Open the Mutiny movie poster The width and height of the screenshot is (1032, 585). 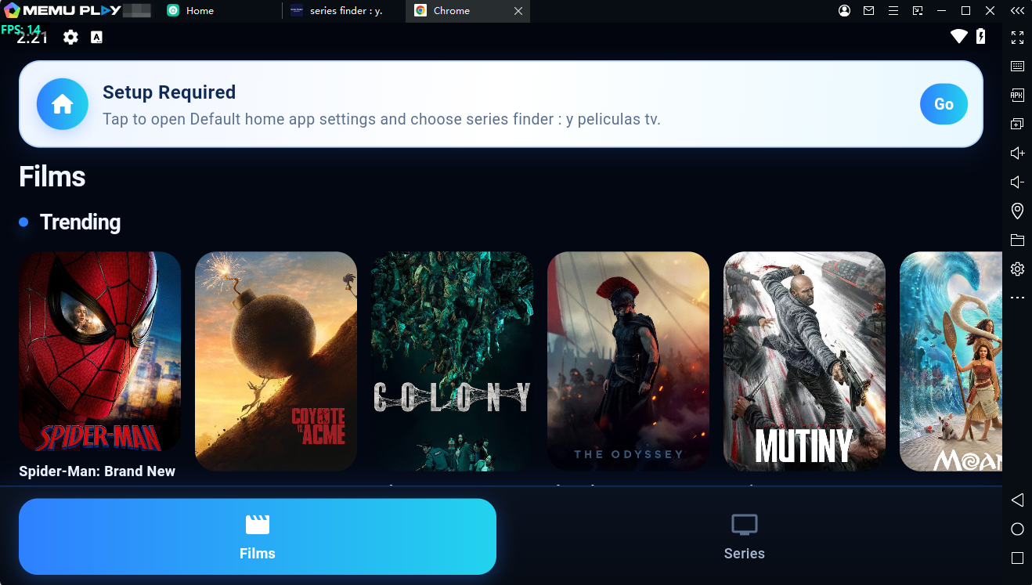coord(804,361)
